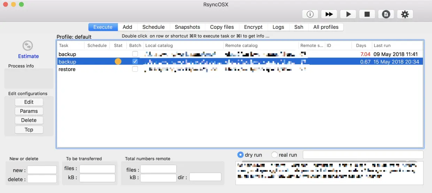Viewport: 432px width, 193px height.
Task: Switch to the Execute tab
Action: click(103, 27)
